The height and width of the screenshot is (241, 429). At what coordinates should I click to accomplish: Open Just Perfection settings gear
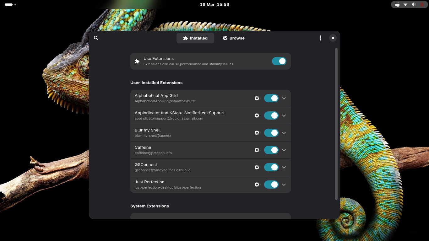tap(257, 185)
